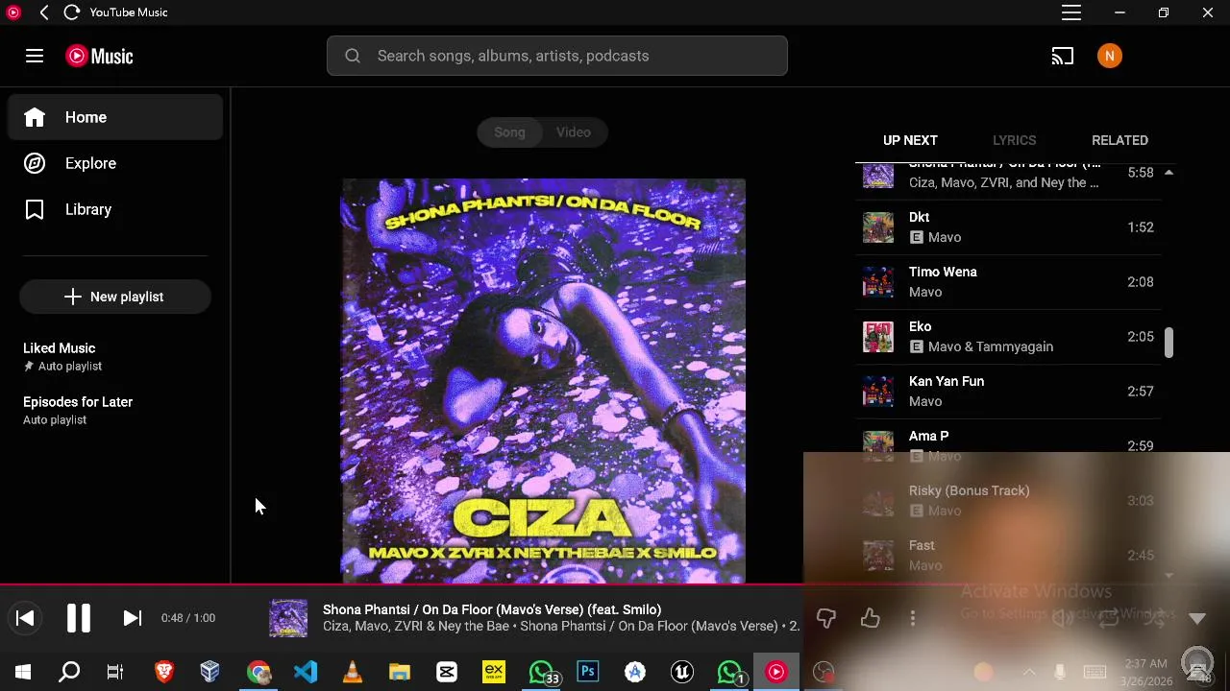Click the queue scroll-up arrow

click(1168, 173)
